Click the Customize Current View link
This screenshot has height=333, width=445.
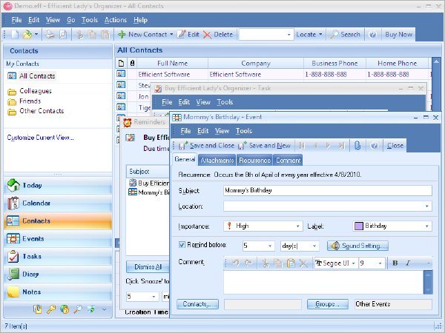point(40,138)
